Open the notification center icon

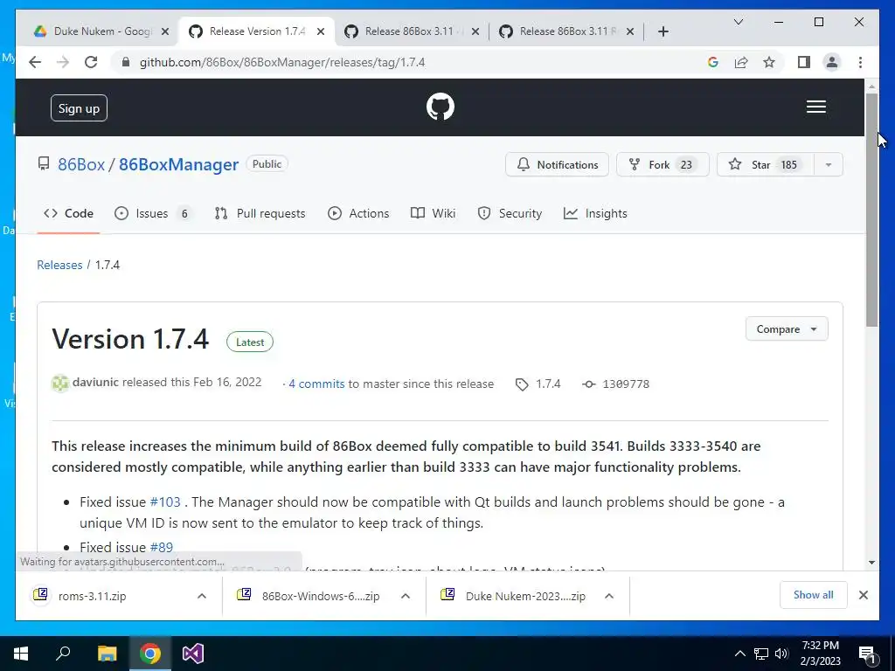pyautogui.click(x=867, y=654)
